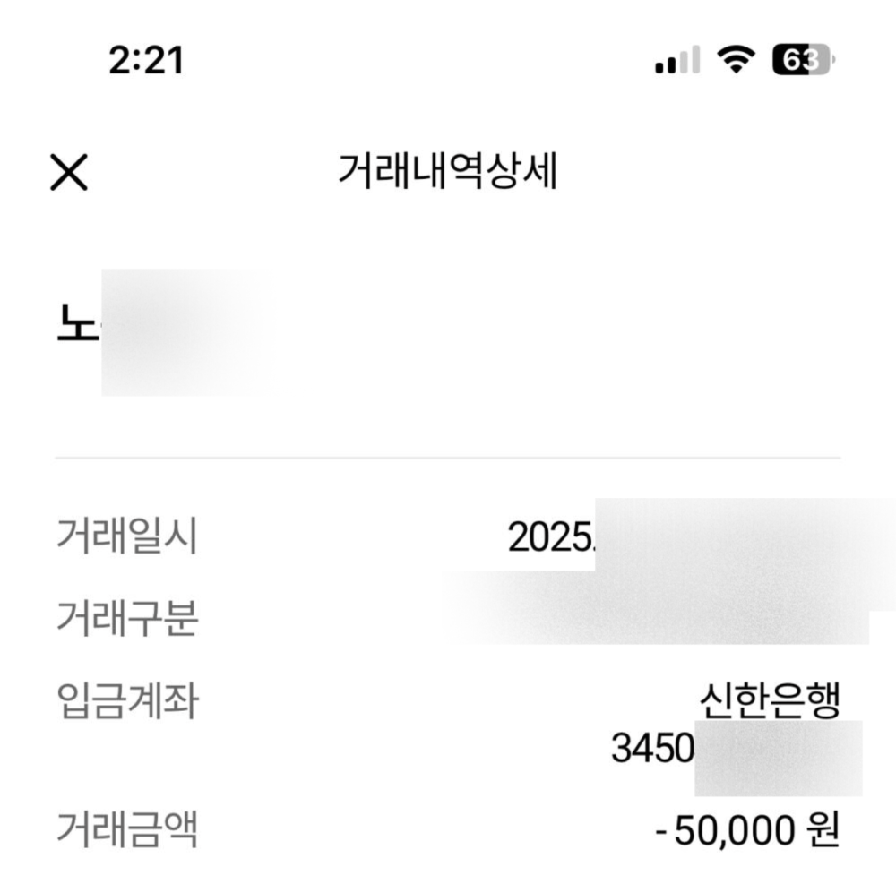Viewport: 896px width, 884px height.
Task: Tap the 거래내역상세 page title
Action: pos(447,171)
